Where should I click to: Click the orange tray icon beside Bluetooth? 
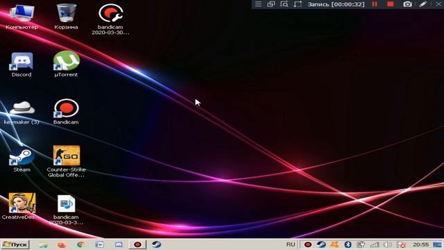(334, 244)
